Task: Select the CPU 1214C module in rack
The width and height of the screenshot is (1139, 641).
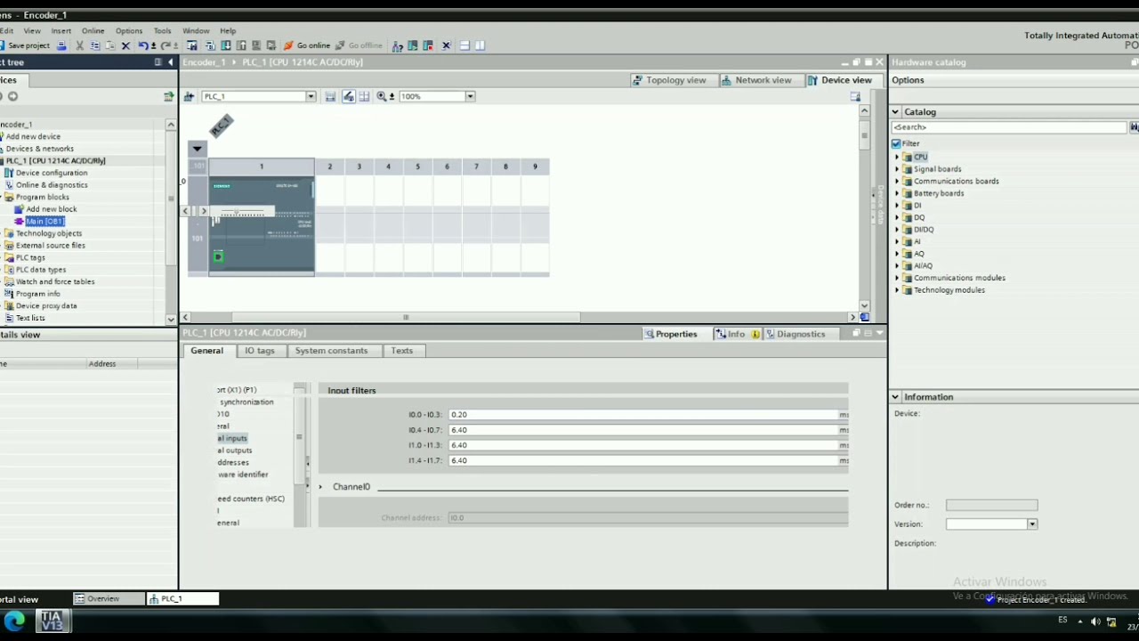Action: (262, 226)
